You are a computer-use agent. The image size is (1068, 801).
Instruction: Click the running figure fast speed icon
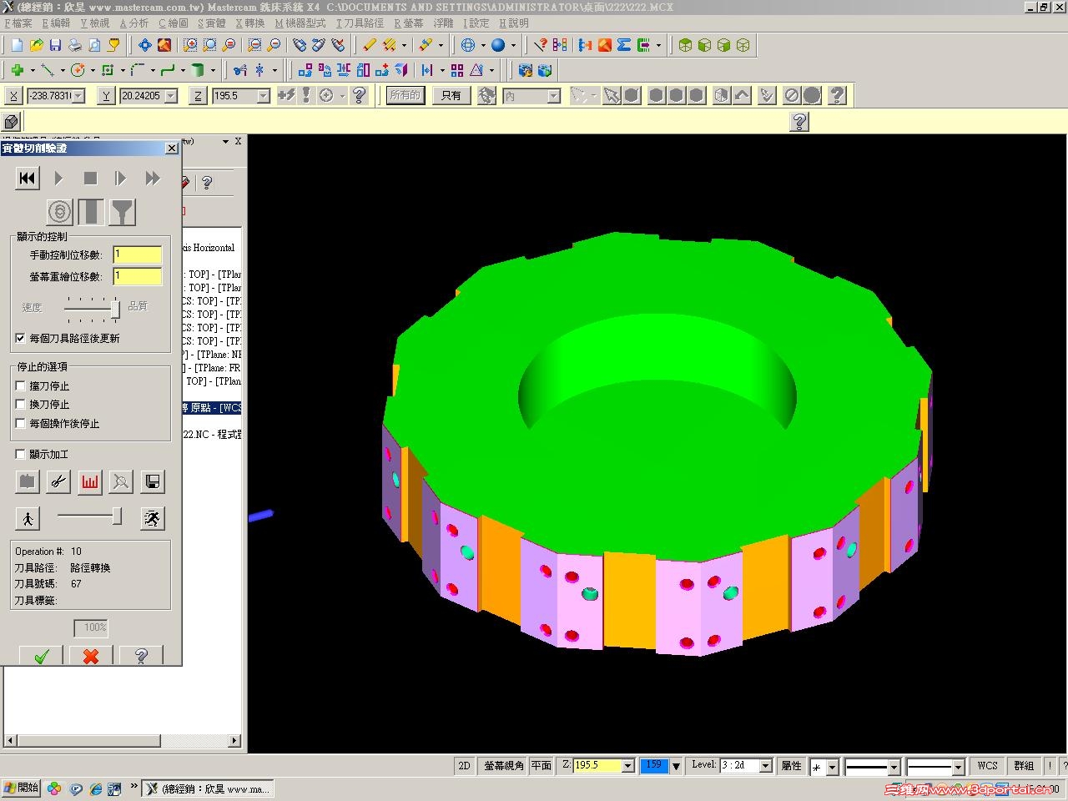(152, 518)
